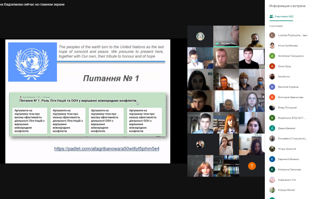Viewport: 309px width, 199px height.
Task: Click the audio indicator on Оксана's video tile
Action: (217, 43)
